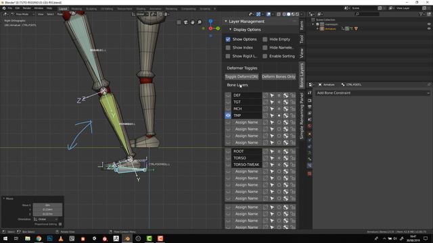Click the select bones arrow in ROOT row

pos(272,151)
